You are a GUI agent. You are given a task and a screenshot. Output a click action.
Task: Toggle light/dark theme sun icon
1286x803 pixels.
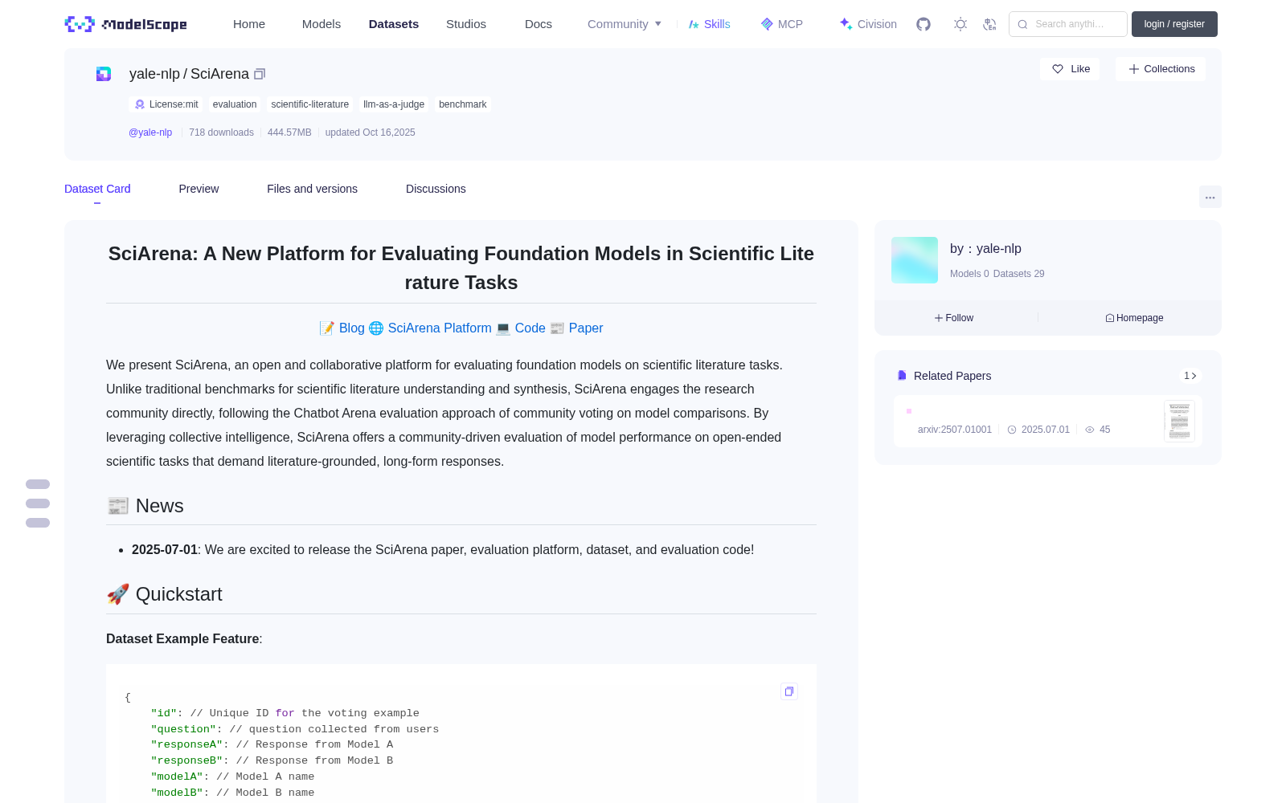(x=960, y=24)
